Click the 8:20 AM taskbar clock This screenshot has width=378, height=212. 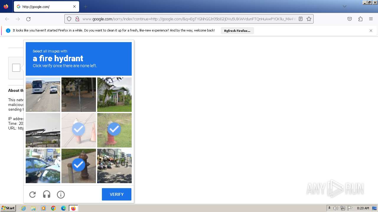tap(363, 208)
